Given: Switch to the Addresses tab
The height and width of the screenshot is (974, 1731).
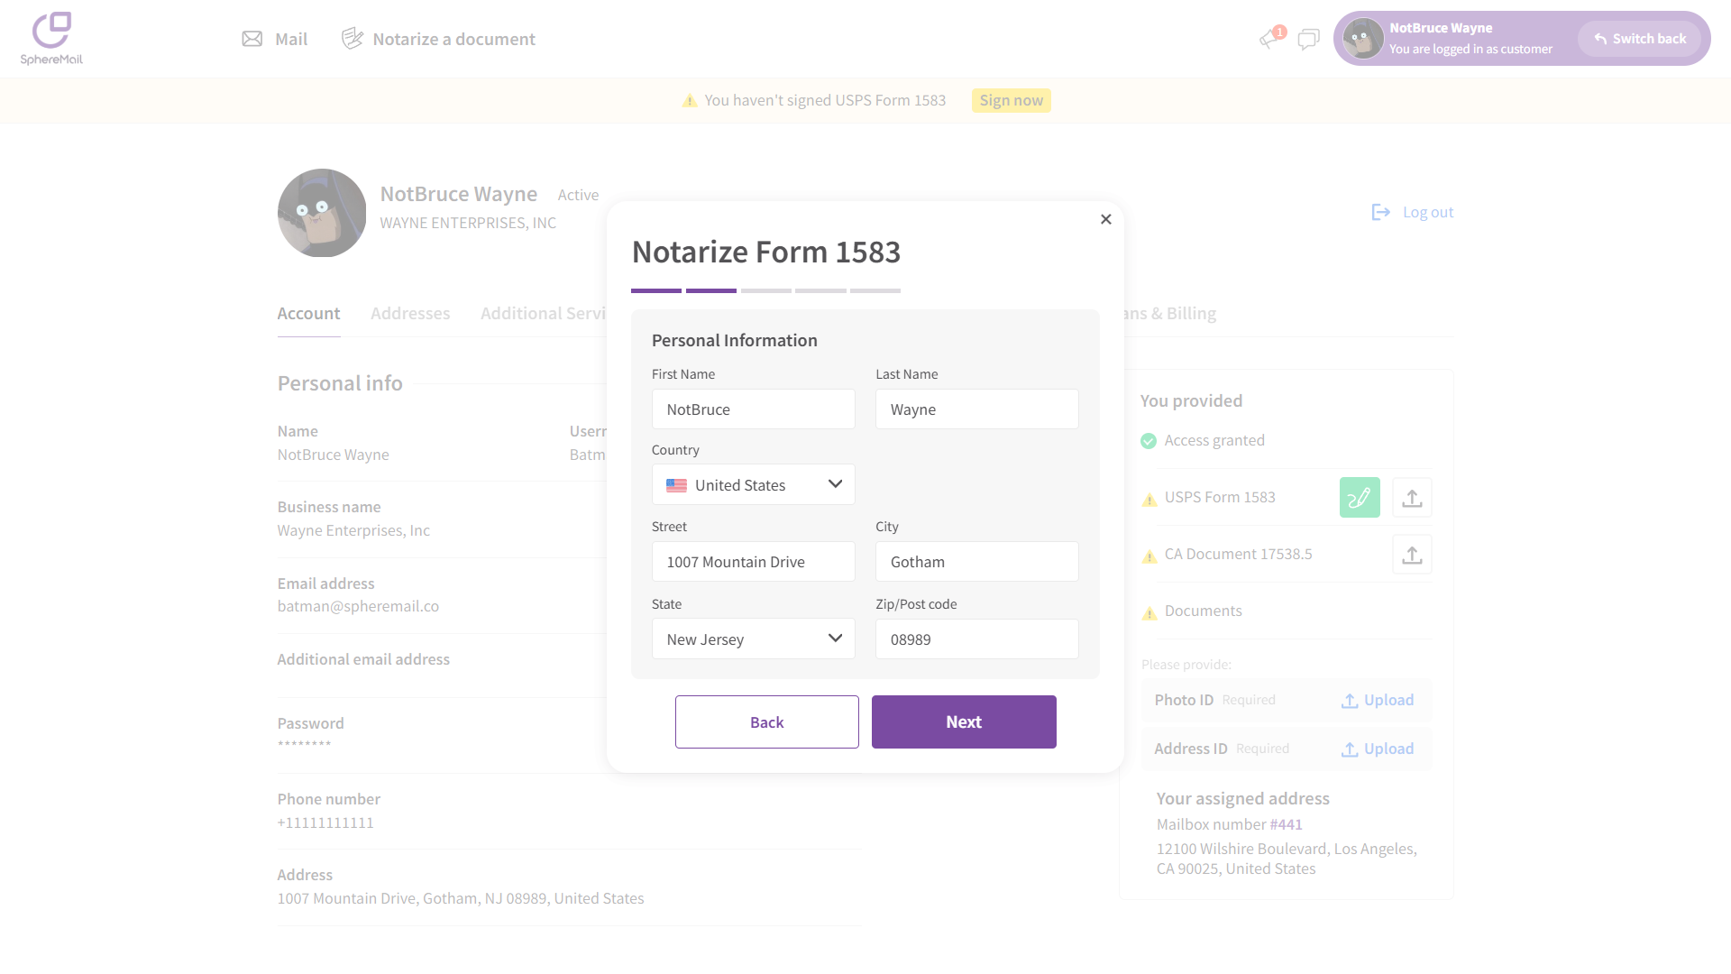Looking at the screenshot, I should (410, 314).
